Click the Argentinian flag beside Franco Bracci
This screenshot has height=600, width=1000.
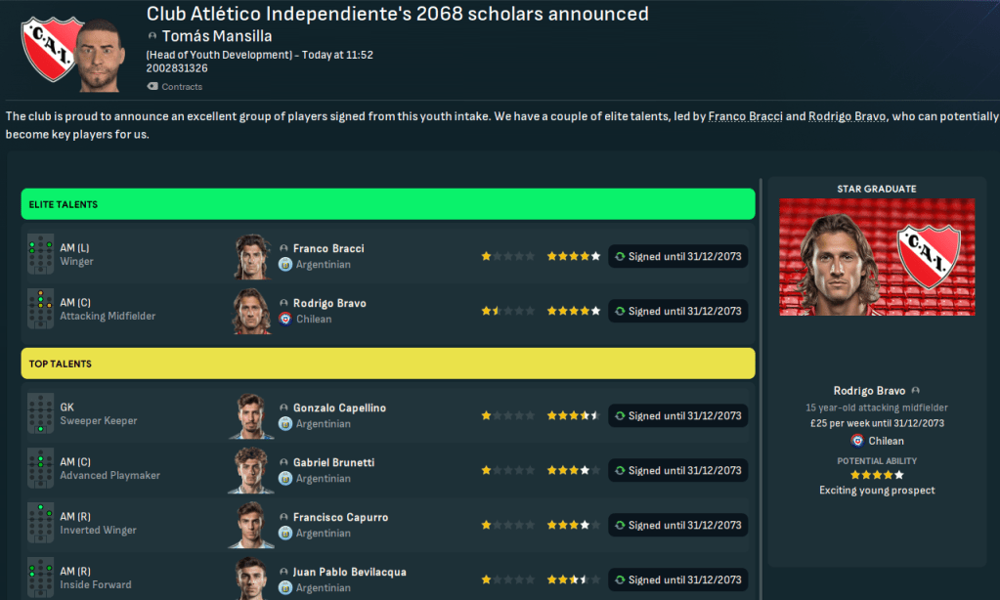point(285,265)
